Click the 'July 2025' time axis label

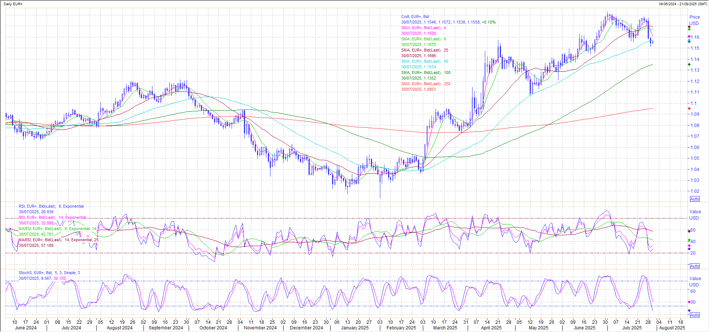(632, 328)
